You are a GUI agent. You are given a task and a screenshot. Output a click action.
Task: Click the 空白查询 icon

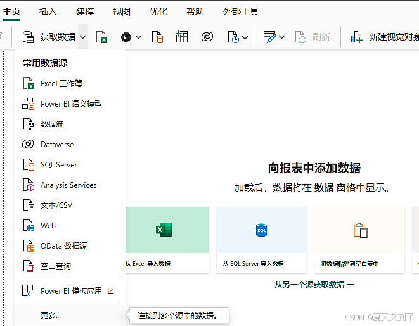click(29, 266)
